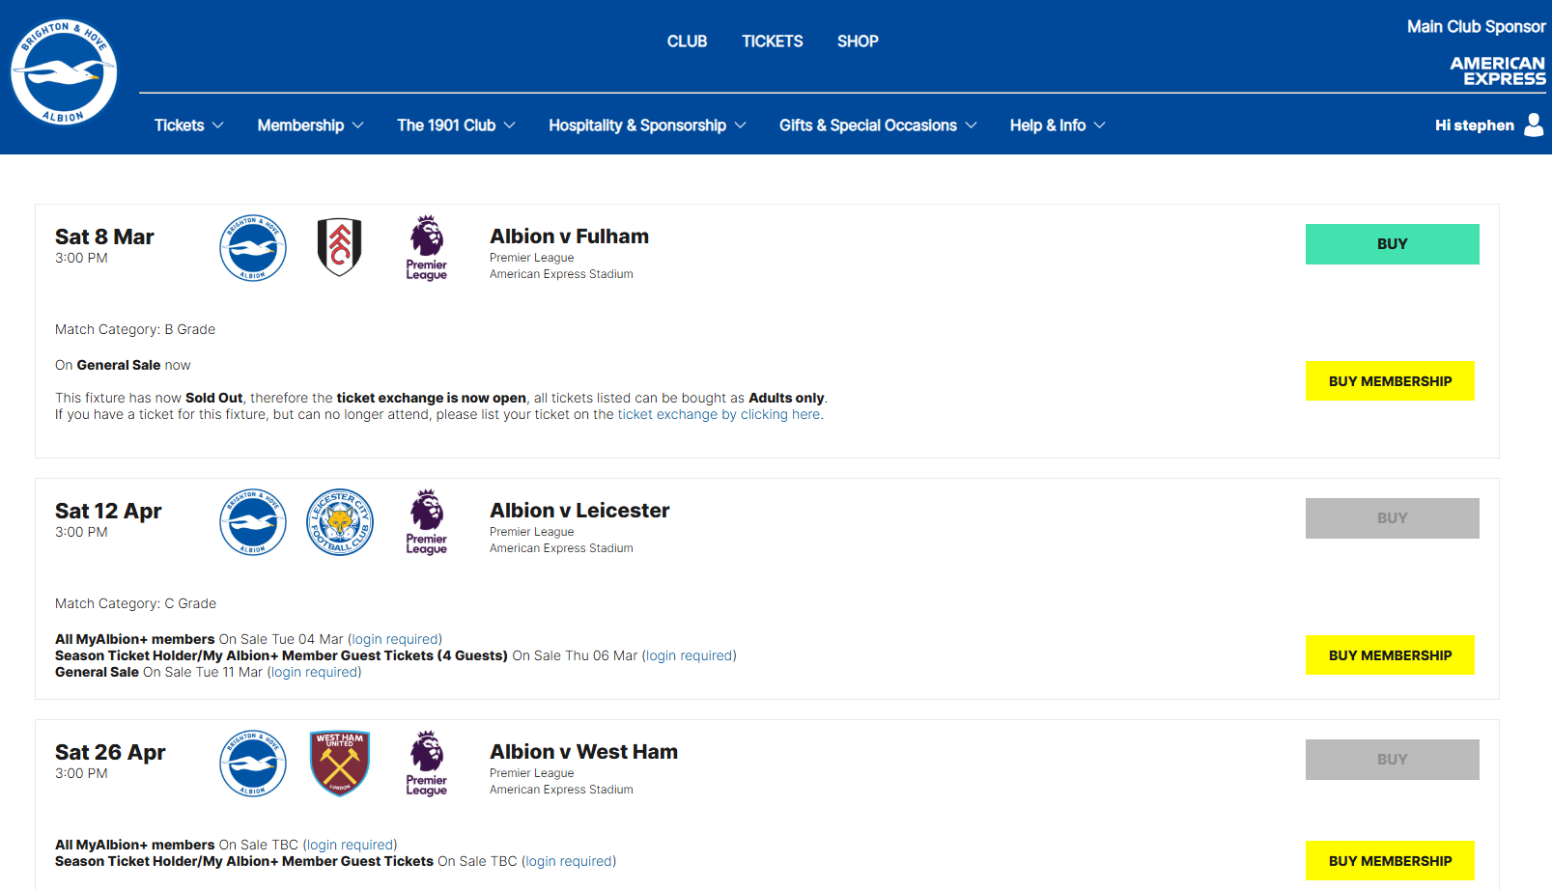The width and height of the screenshot is (1552, 890).
Task: Click the Sat 12 Apr date heading
Action: [x=108, y=512]
